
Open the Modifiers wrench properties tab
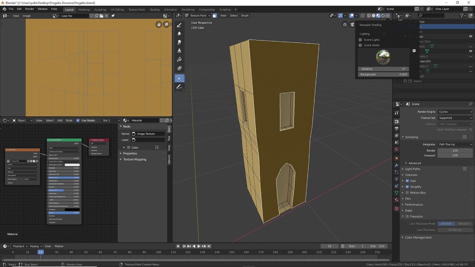tap(396, 165)
